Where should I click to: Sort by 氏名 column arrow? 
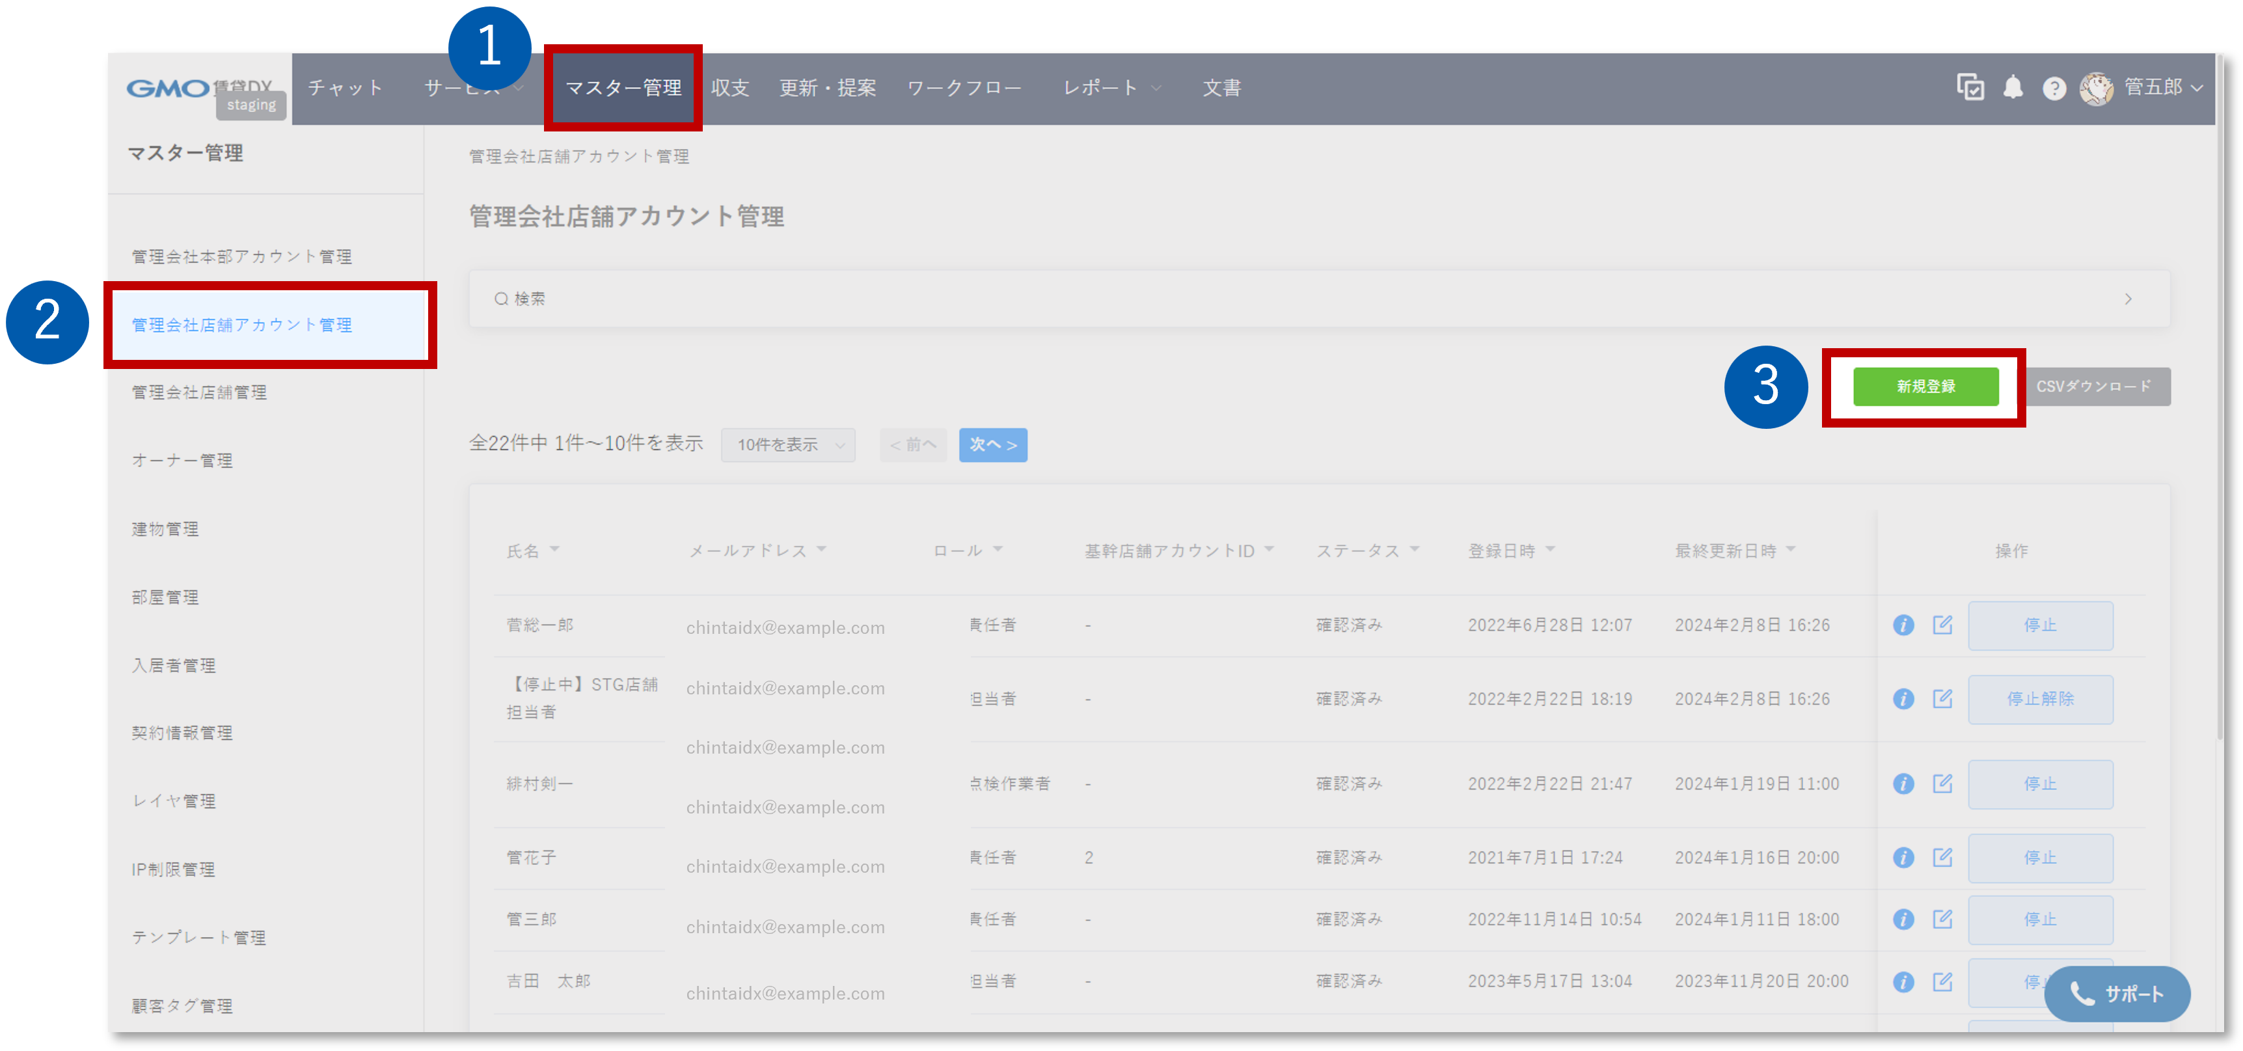click(x=554, y=549)
